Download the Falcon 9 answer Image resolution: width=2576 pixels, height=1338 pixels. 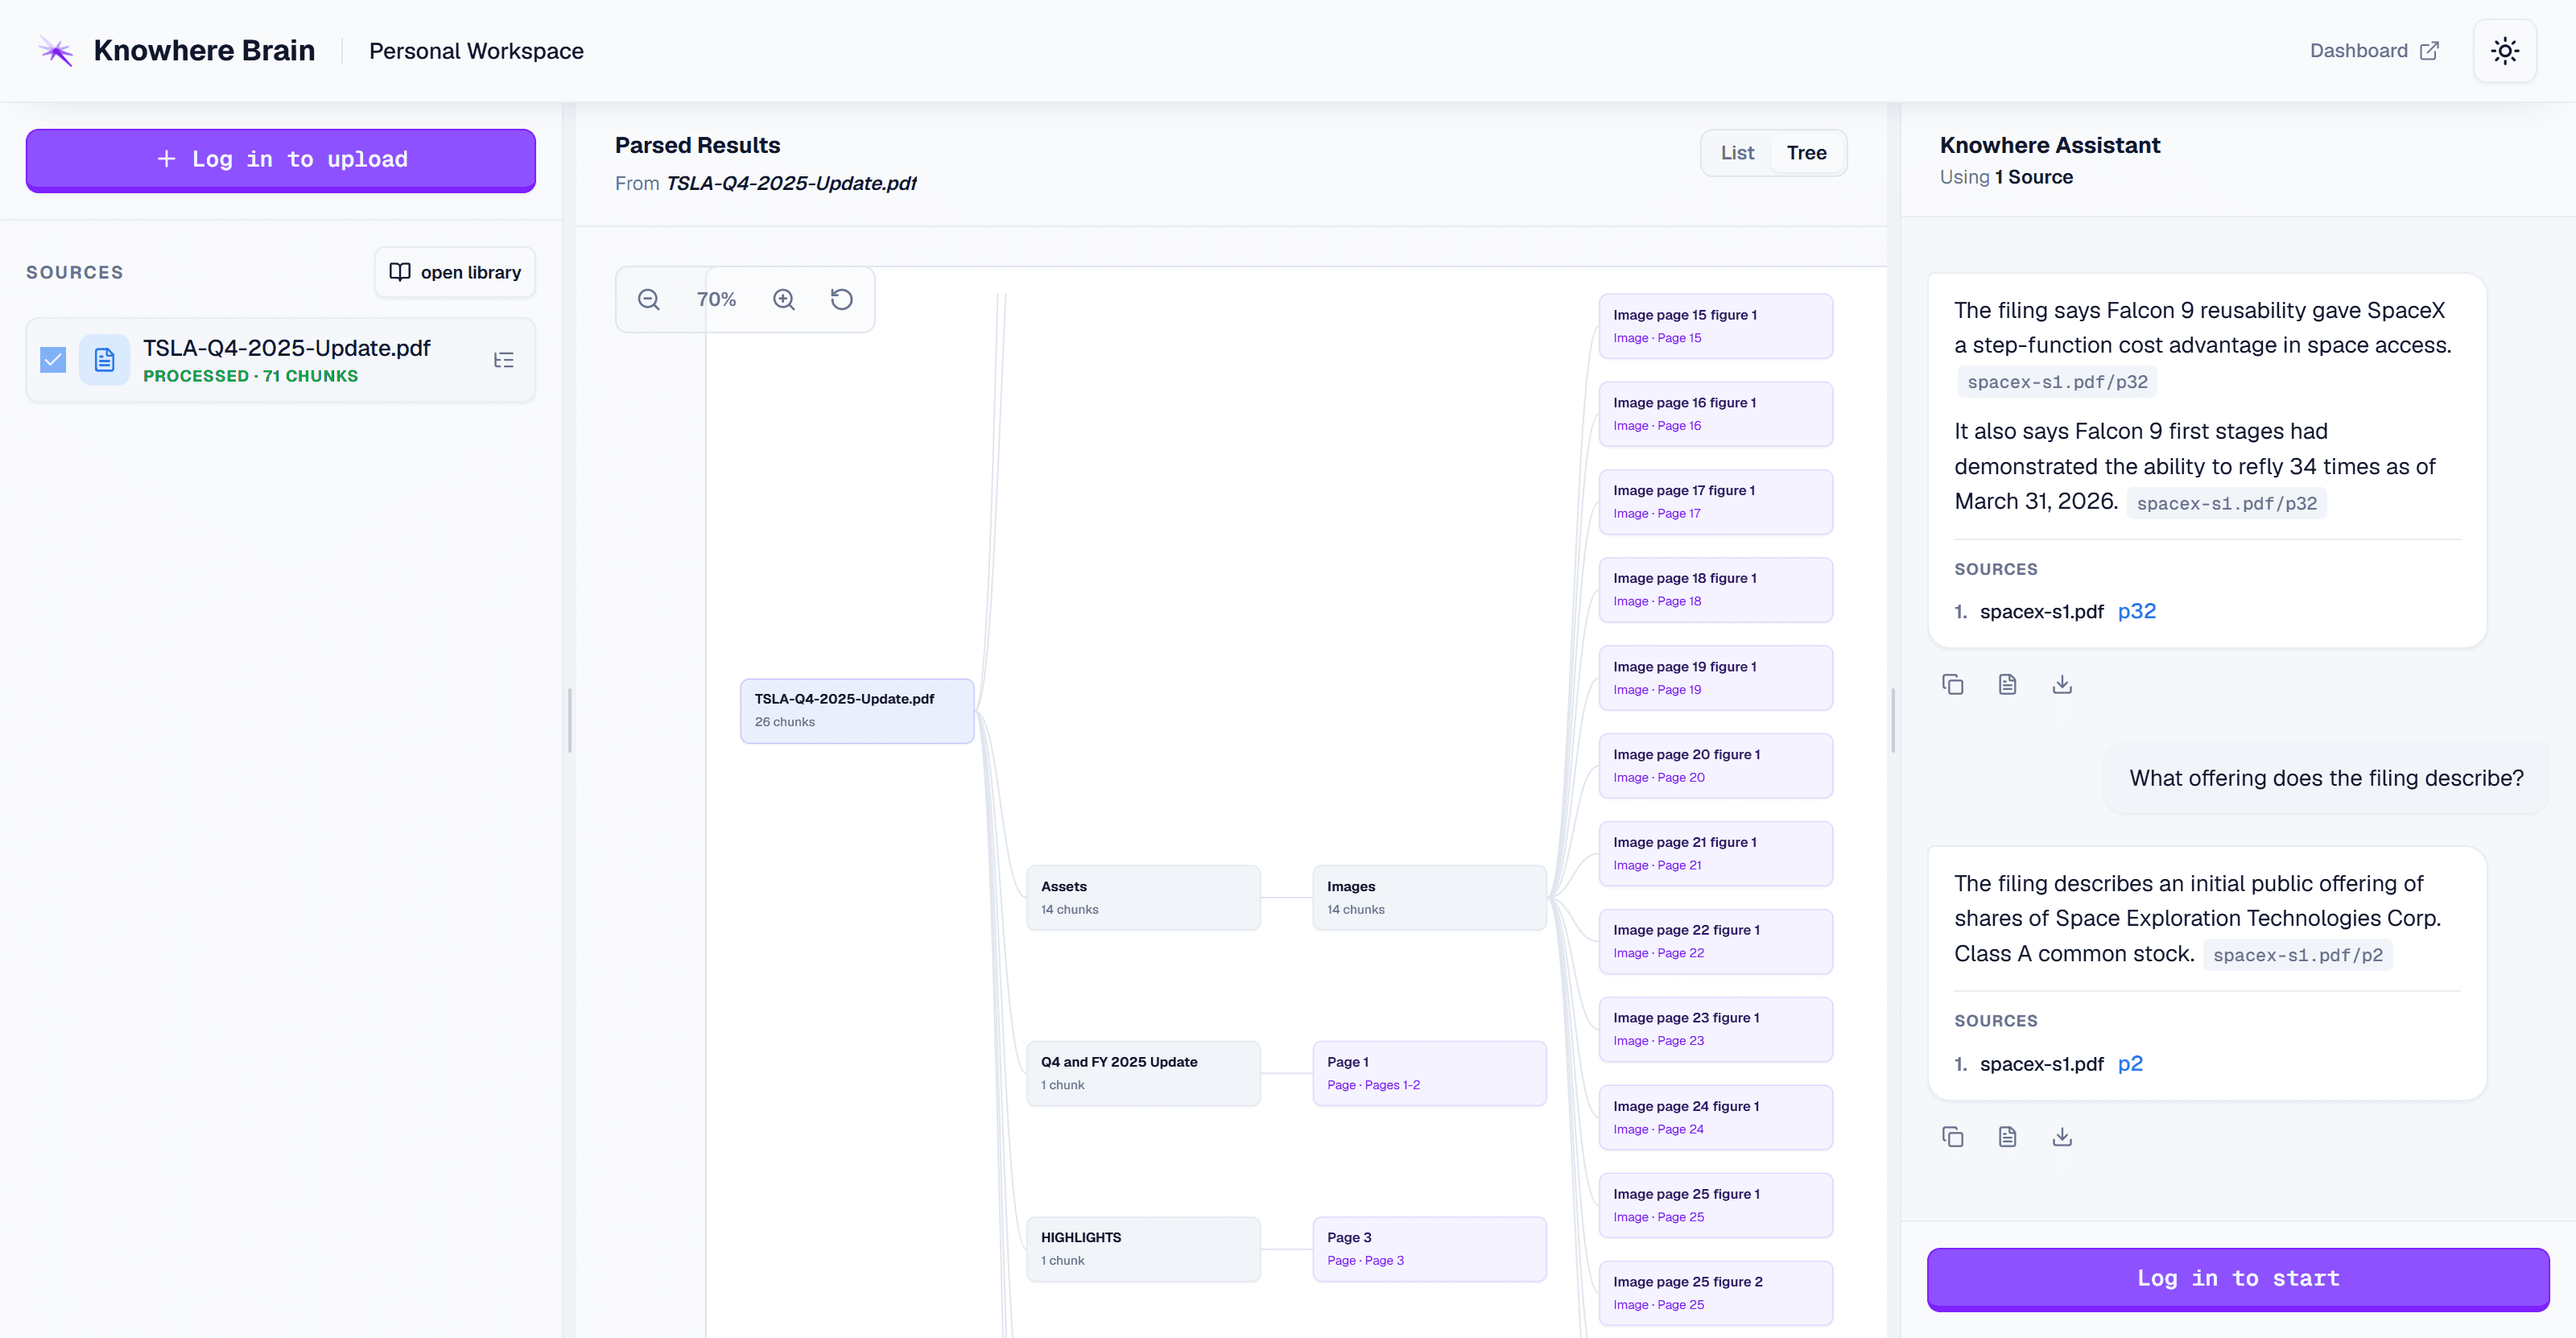coord(2062,684)
